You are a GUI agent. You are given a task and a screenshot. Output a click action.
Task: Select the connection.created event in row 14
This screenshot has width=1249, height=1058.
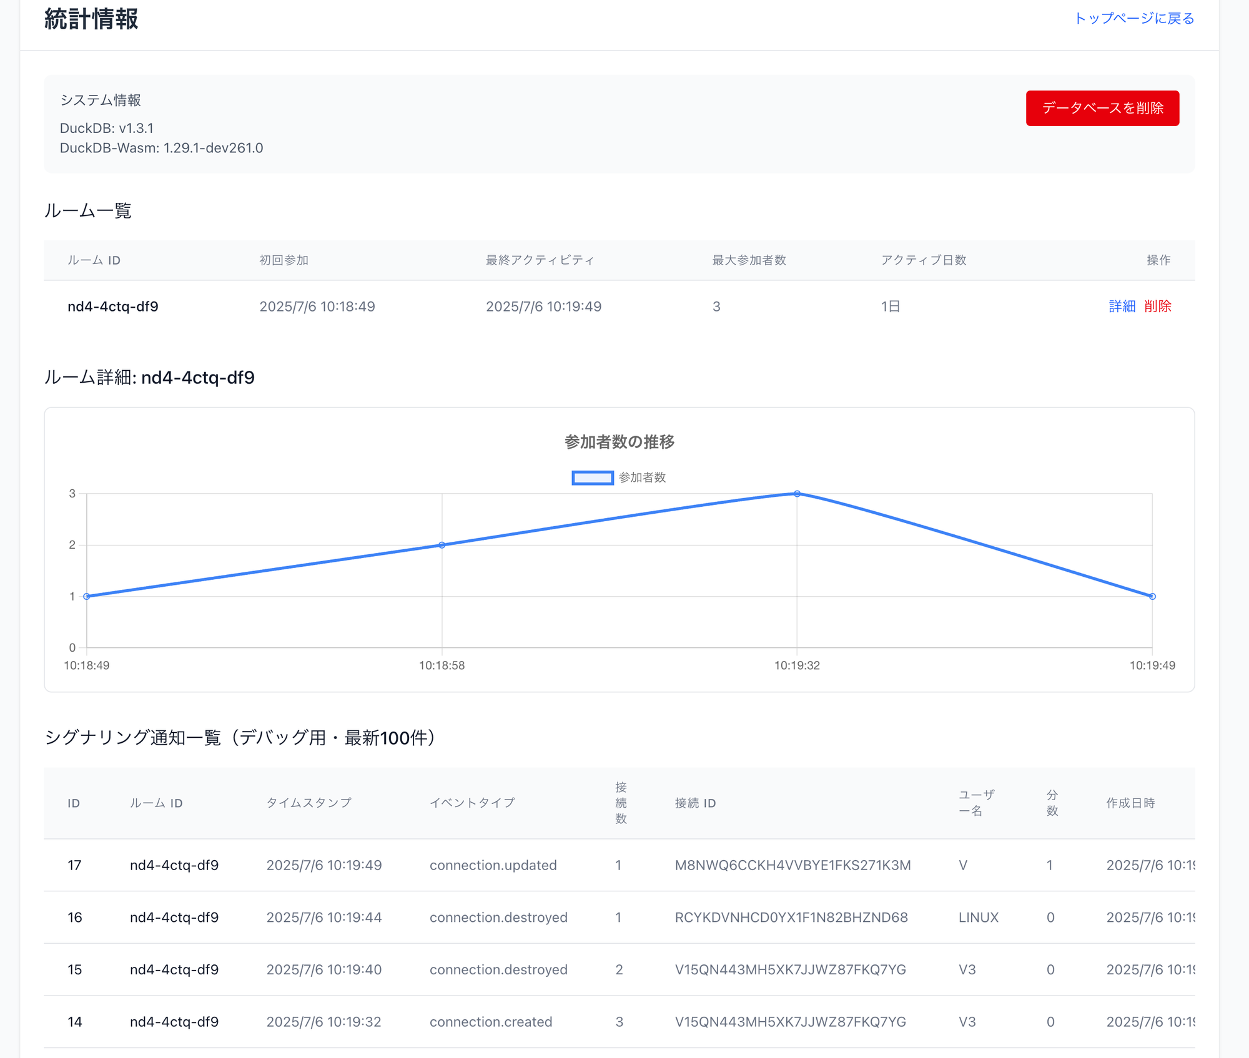click(491, 1022)
